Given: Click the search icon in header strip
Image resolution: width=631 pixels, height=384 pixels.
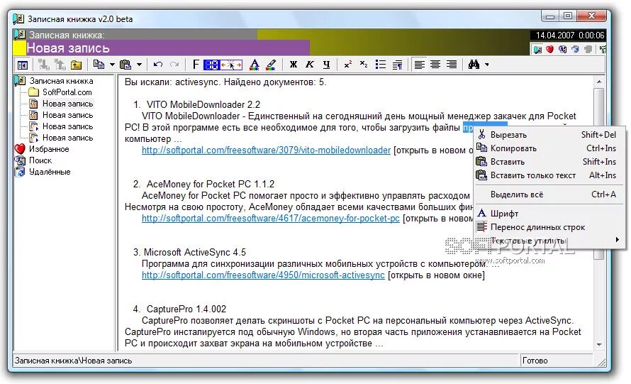Looking at the screenshot, I should point(563,50).
